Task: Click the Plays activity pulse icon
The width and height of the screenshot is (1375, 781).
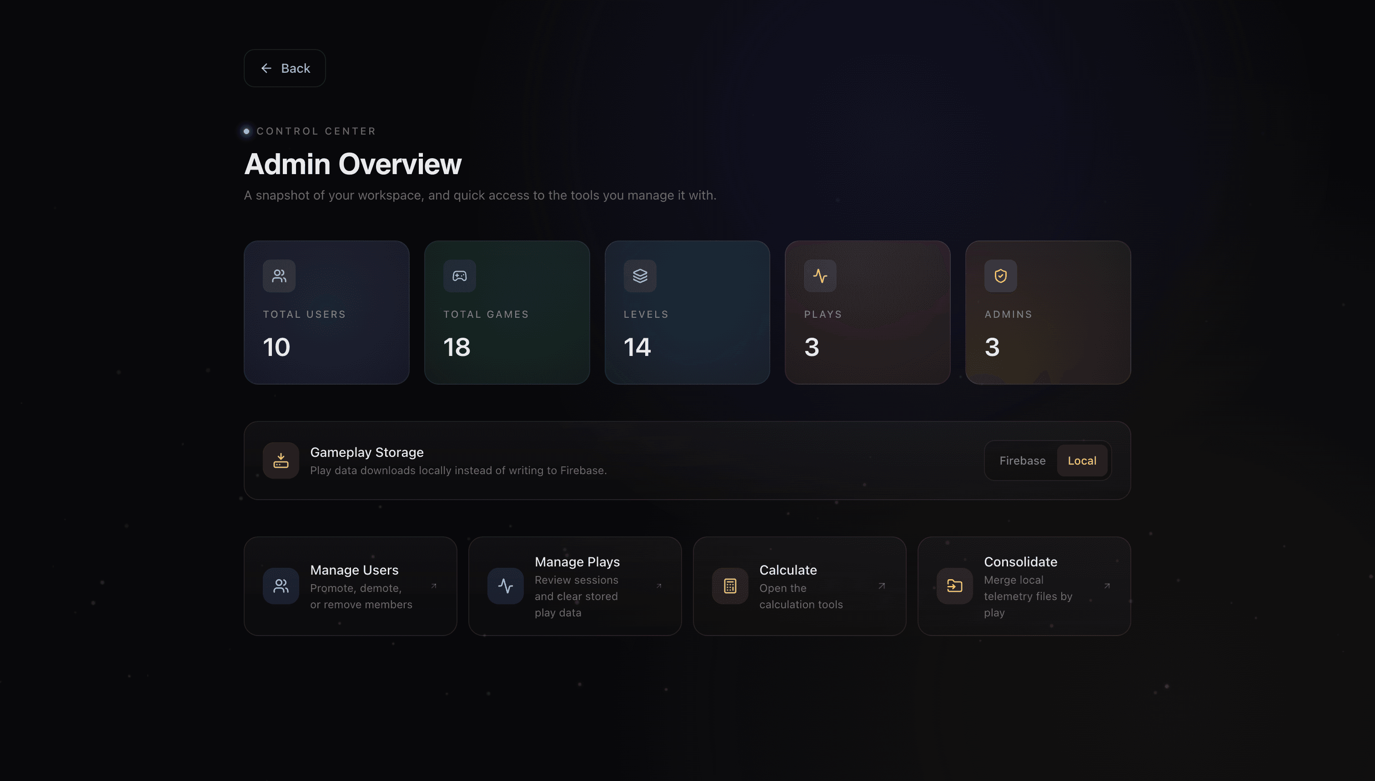Action: click(x=820, y=275)
